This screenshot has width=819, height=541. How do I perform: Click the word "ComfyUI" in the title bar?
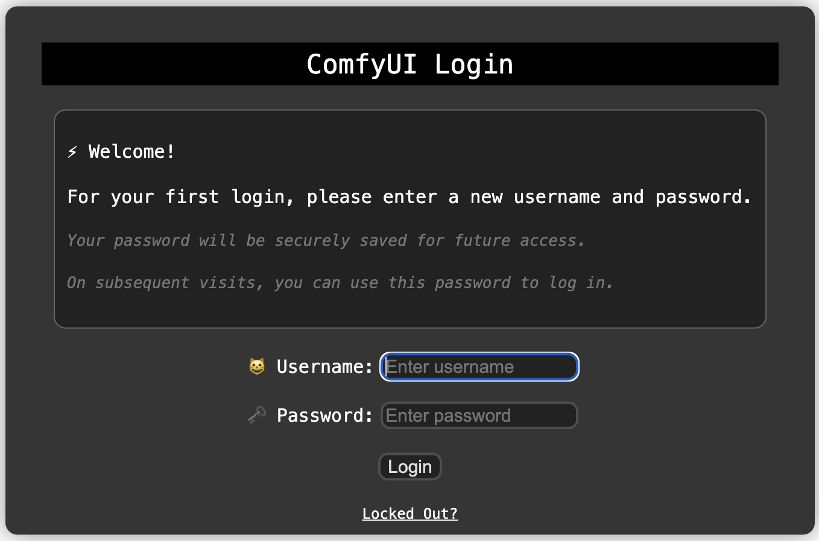click(x=361, y=64)
